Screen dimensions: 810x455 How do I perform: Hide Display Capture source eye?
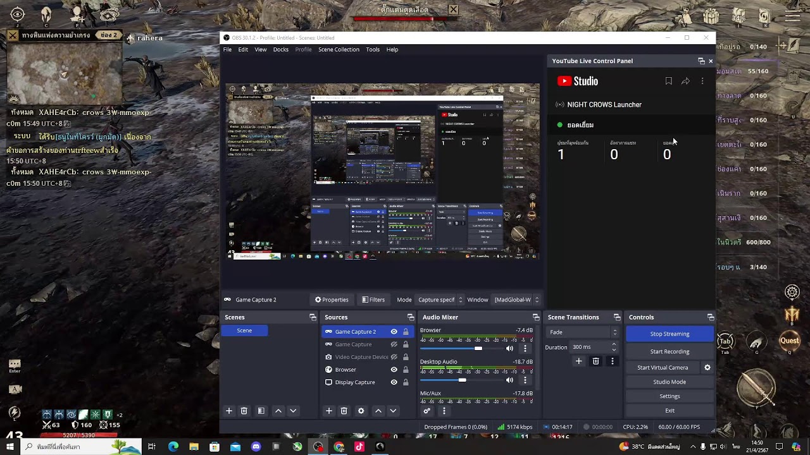click(394, 382)
